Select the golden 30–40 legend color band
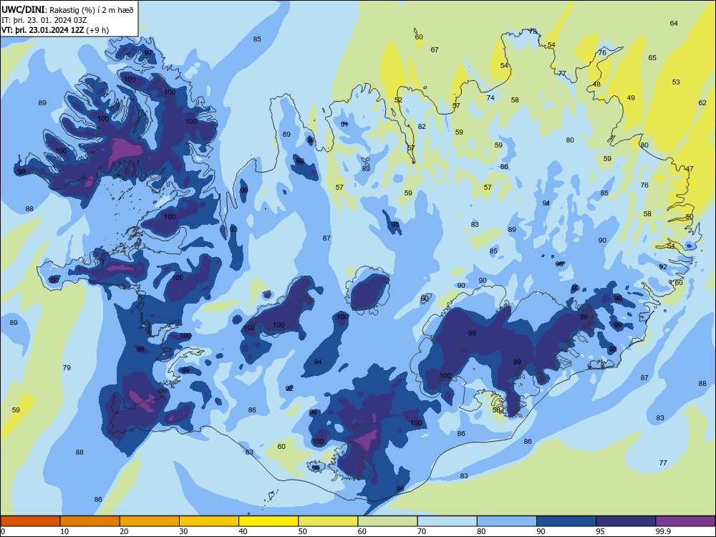 [x=209, y=521]
